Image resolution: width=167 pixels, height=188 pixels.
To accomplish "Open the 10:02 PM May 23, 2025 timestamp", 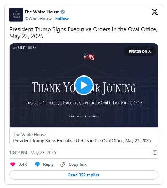I will click(33, 153).
